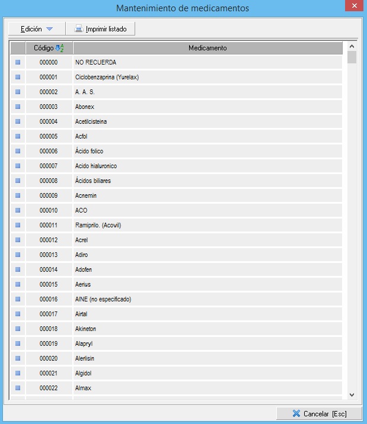Click the sort A-Z icon in Código header

pos(59,48)
